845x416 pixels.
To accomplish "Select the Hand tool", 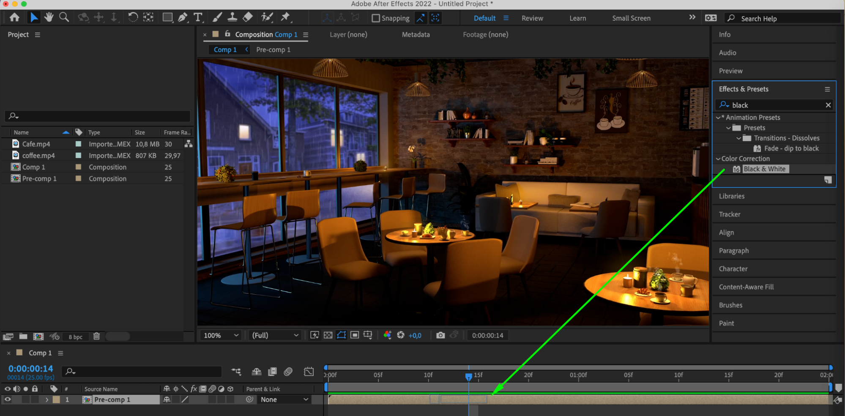I will (49, 17).
